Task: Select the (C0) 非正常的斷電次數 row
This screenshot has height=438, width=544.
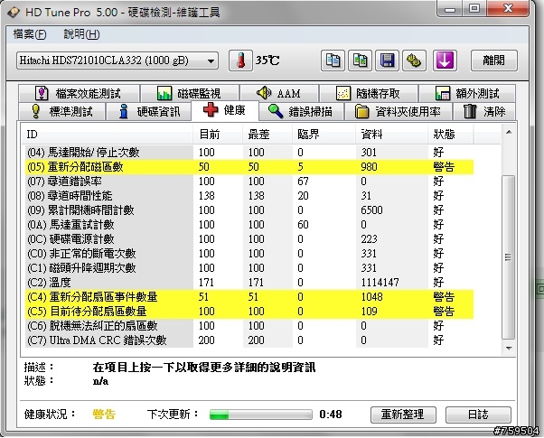Action: (x=249, y=254)
